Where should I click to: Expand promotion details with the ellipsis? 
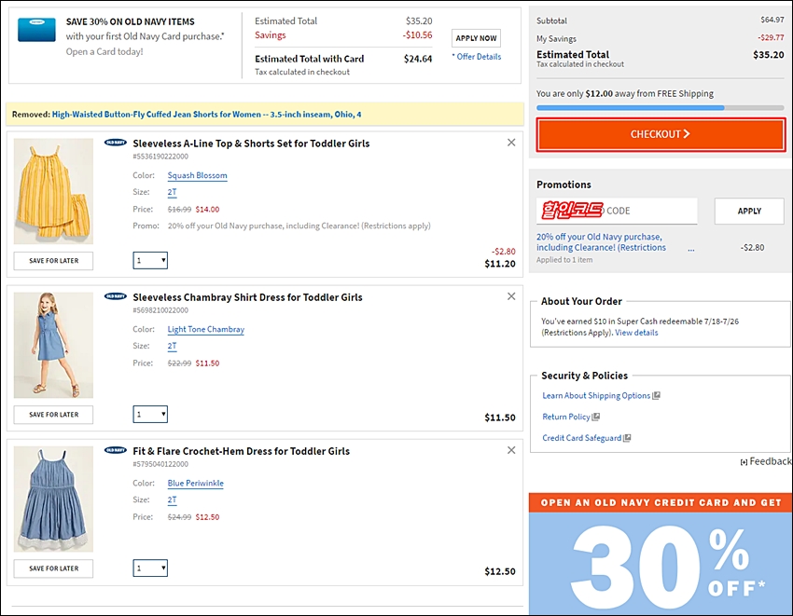coord(690,249)
